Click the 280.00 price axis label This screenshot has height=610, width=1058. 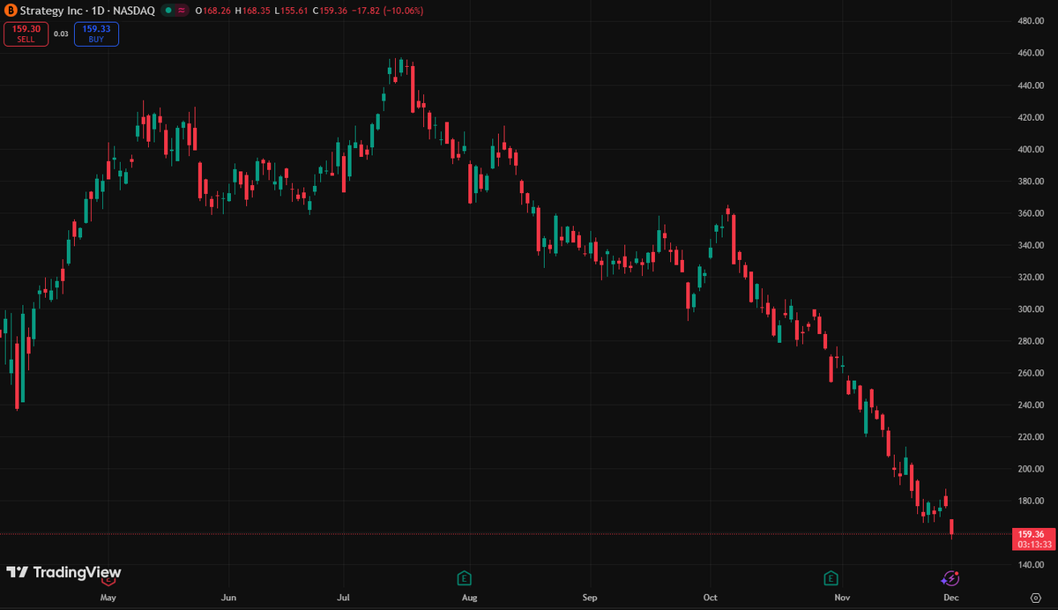[x=1031, y=341]
